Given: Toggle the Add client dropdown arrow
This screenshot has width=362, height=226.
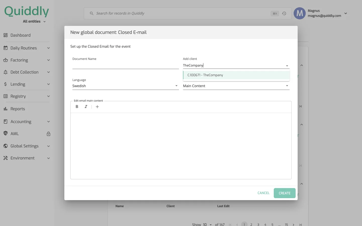Looking at the screenshot, I should (287, 66).
